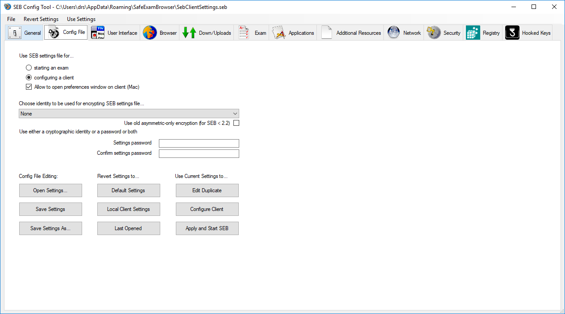Image resolution: width=565 pixels, height=314 pixels.
Task: Switch to the Network tab
Action: [404, 33]
